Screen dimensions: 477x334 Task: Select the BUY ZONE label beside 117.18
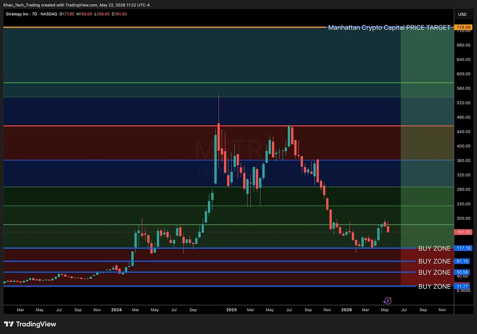coord(434,249)
